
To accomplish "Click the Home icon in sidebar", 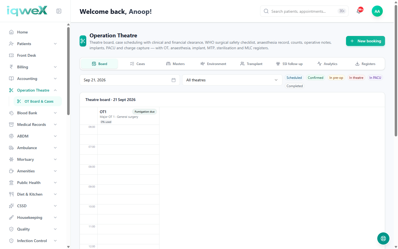I will (11, 32).
